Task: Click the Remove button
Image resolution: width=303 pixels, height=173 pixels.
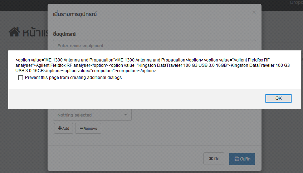Action: click(88, 128)
